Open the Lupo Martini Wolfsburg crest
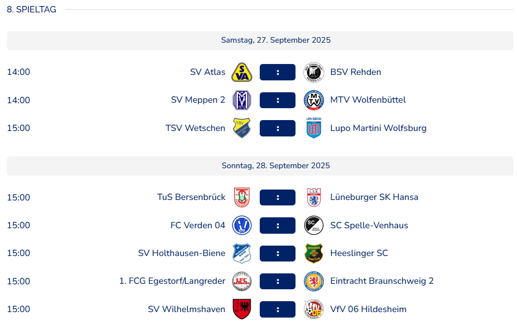 click(313, 128)
